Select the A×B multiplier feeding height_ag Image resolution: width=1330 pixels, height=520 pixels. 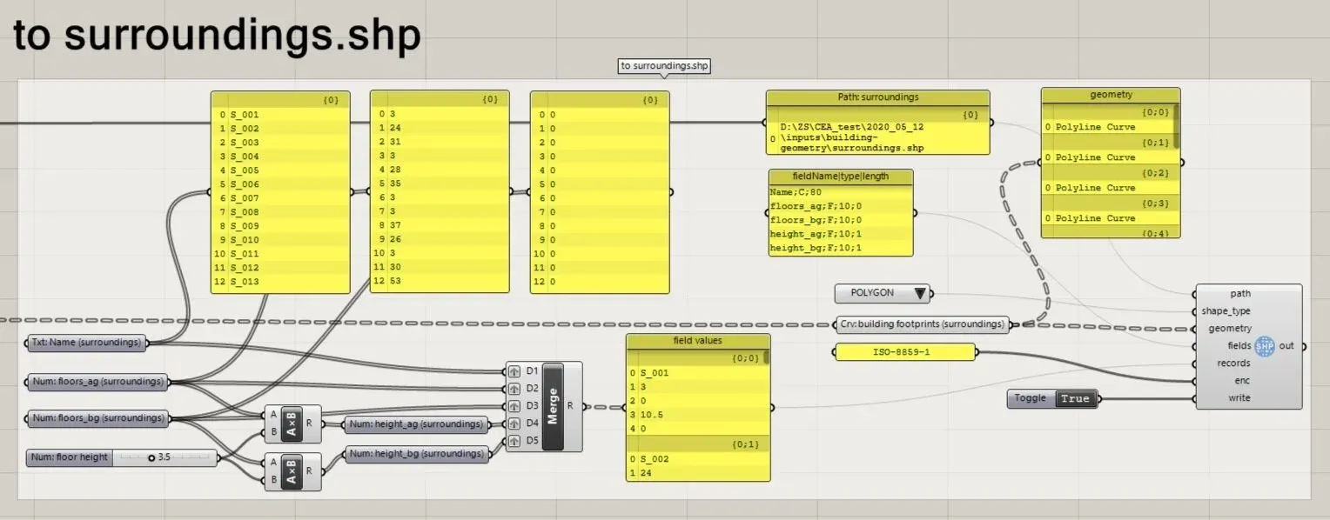[x=292, y=423]
